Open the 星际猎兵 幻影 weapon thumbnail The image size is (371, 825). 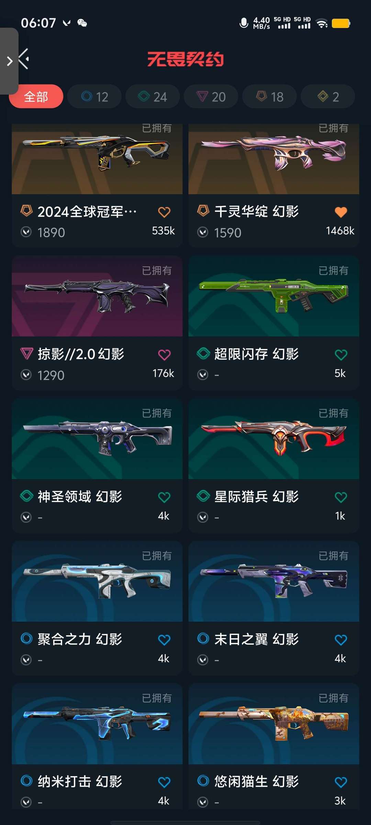(274, 439)
